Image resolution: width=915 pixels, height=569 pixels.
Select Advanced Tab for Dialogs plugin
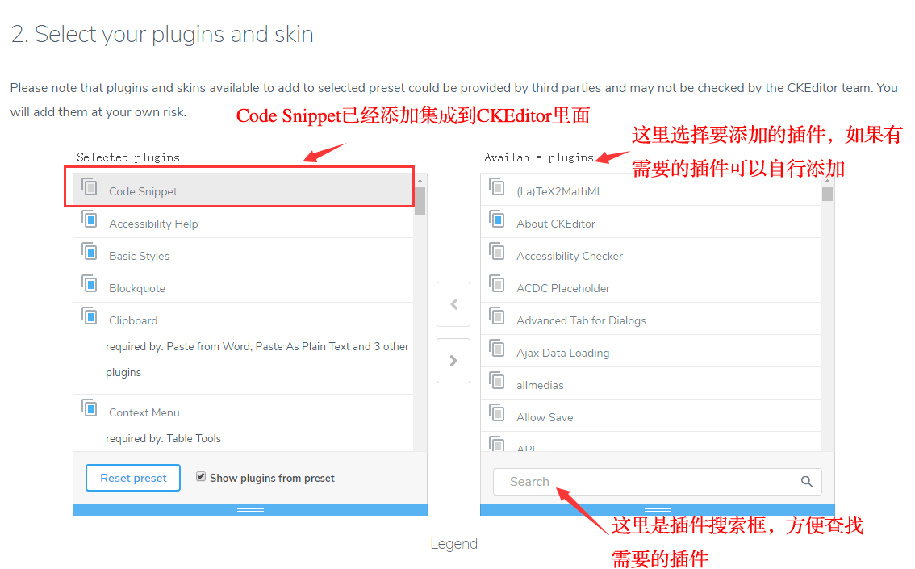650,319
